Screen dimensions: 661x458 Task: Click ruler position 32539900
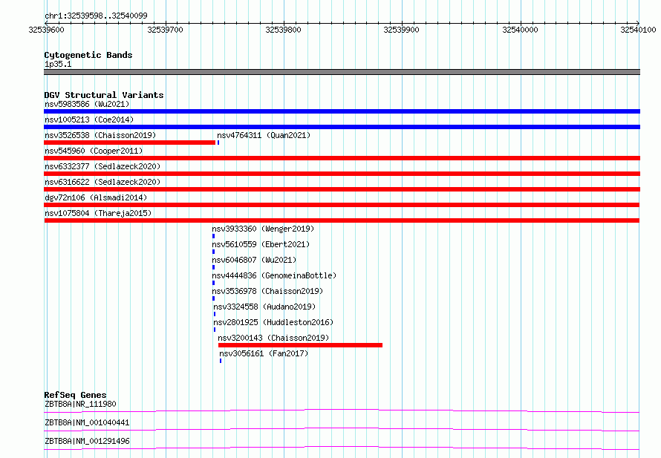pyautogui.click(x=401, y=30)
